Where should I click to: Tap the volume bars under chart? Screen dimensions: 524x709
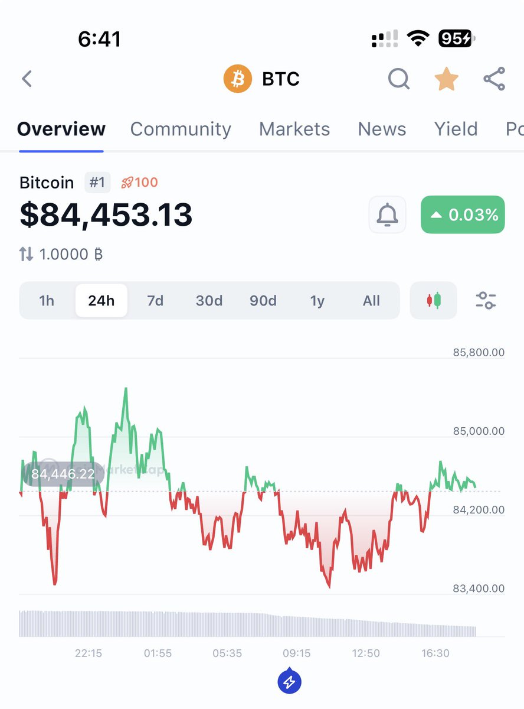coord(247,623)
